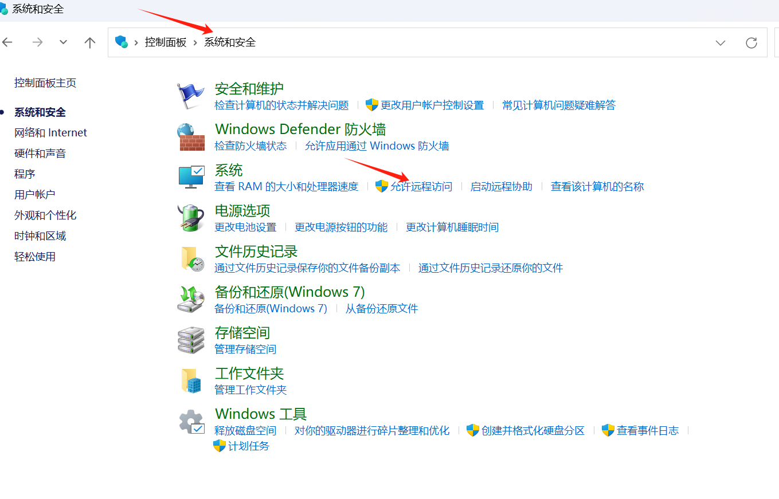Viewport: 779px width, 499px height.
Task: Click the System monitor icon
Action: (x=191, y=178)
